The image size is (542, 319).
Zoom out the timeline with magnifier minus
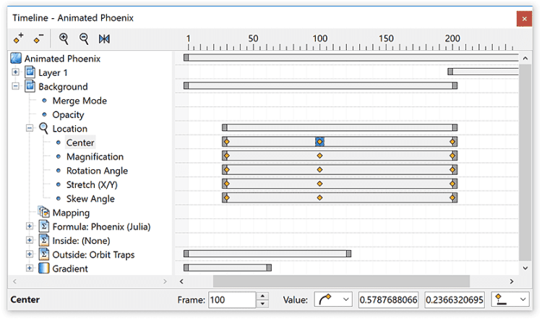(84, 38)
